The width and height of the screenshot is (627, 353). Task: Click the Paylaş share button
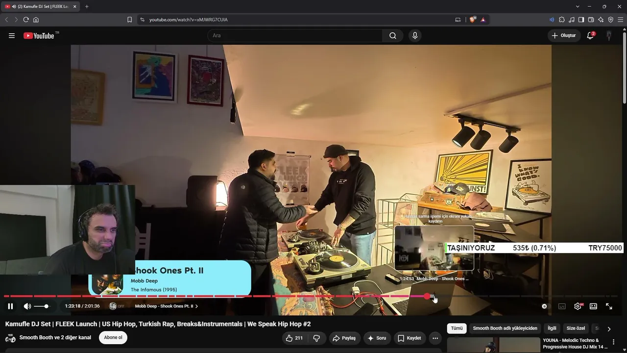344,338
